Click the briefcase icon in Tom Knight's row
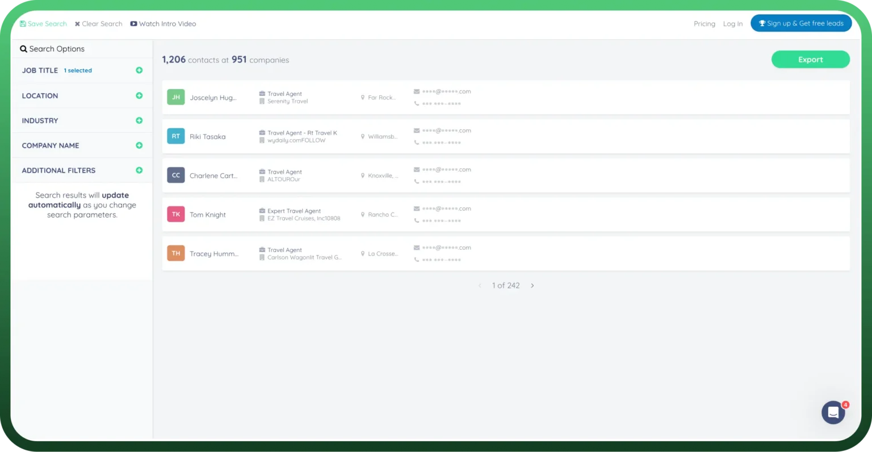872x452 pixels. [262, 211]
